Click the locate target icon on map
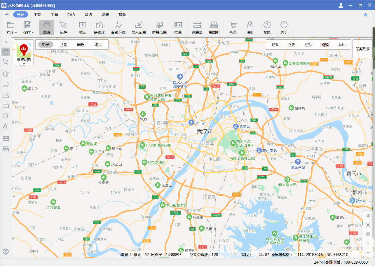Image resolution: width=375 pixels, height=266 pixels. click(368, 234)
